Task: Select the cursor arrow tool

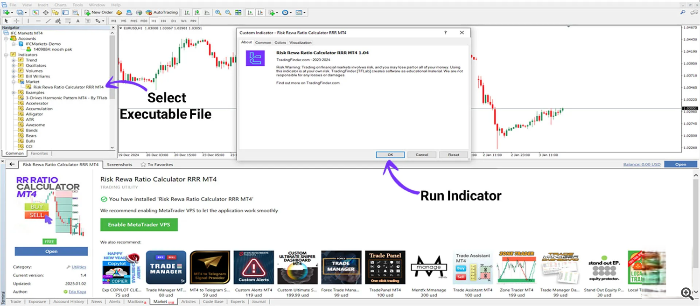Action: point(6,21)
